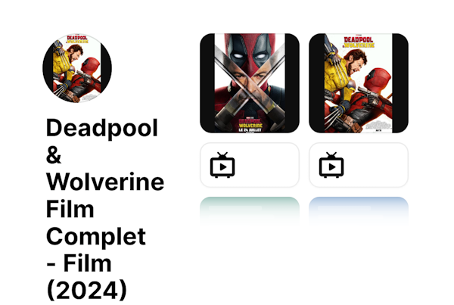Click the "(2024)" year in the heading
The height and width of the screenshot is (305, 454).
point(86,290)
